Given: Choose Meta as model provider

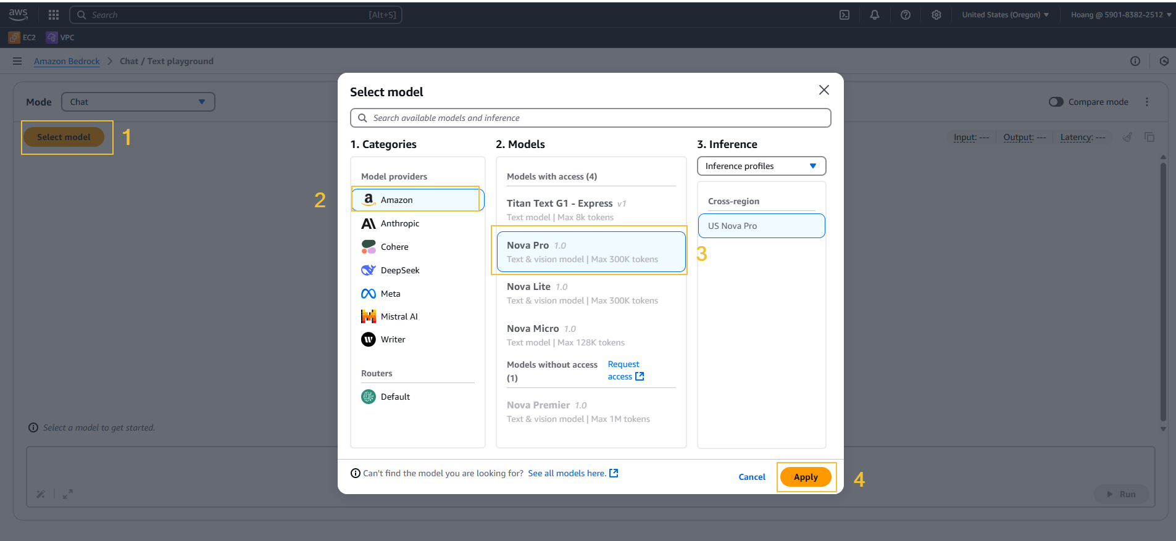Looking at the screenshot, I should point(418,294).
